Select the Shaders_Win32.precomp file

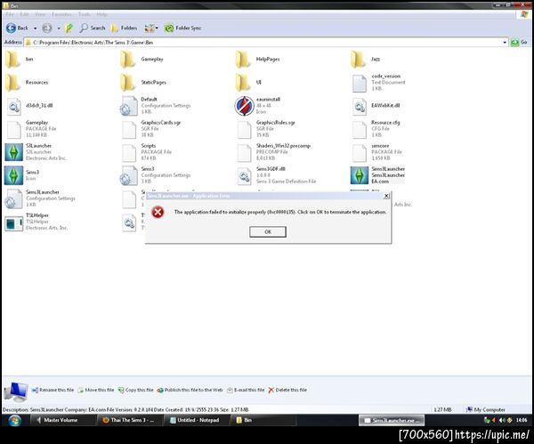(274, 152)
